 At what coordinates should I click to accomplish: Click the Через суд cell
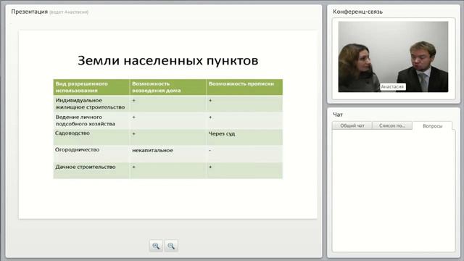pyautogui.click(x=244, y=137)
